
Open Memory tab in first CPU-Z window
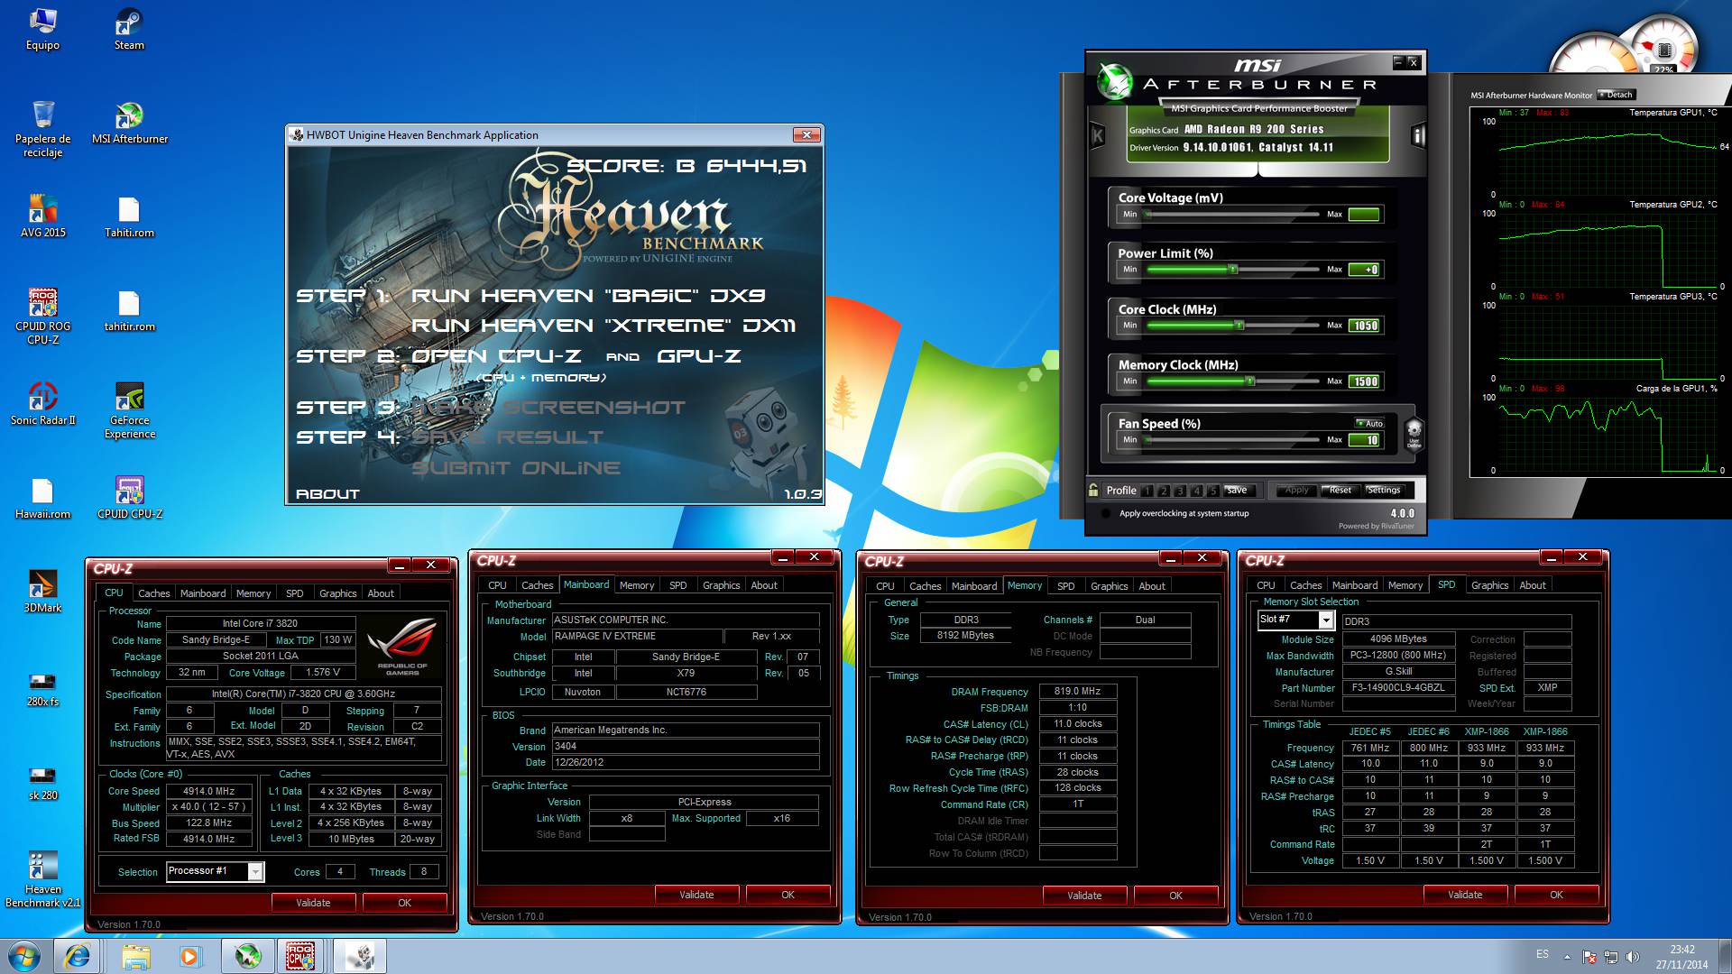tap(253, 593)
